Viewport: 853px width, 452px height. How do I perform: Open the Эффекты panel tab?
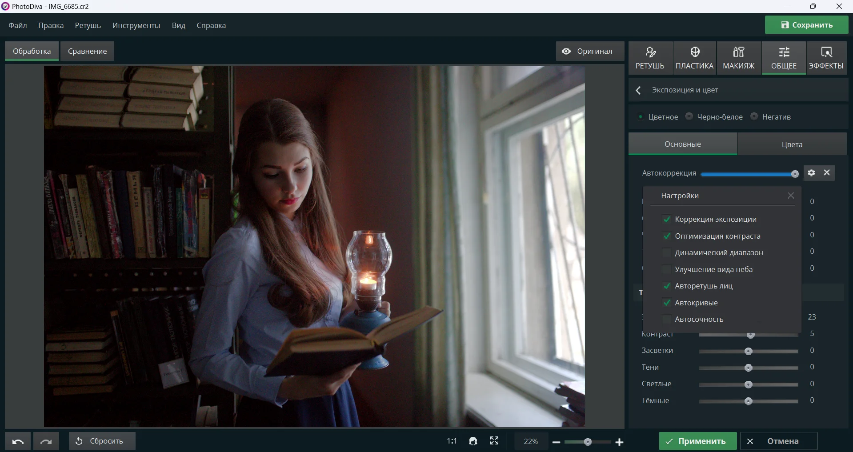click(826, 58)
